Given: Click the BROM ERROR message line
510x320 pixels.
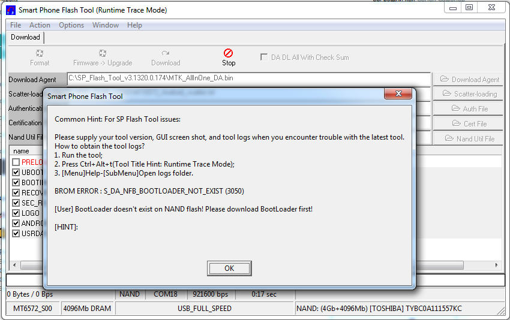Looking at the screenshot, I should pos(149,191).
